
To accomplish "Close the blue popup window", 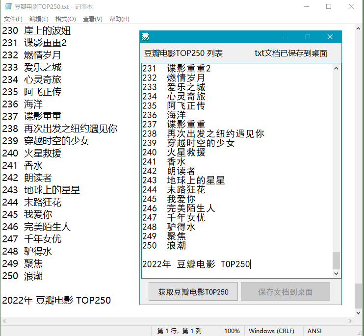I will (330, 37).
